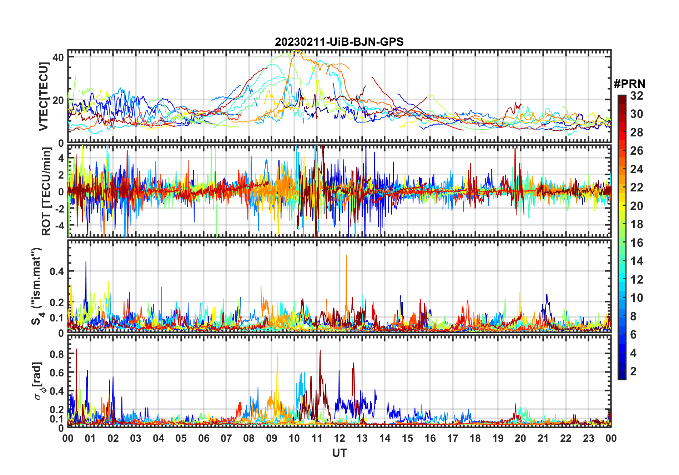Click the ROT y-axis tick label -2
This screenshot has height=475, width=679.
(59, 209)
